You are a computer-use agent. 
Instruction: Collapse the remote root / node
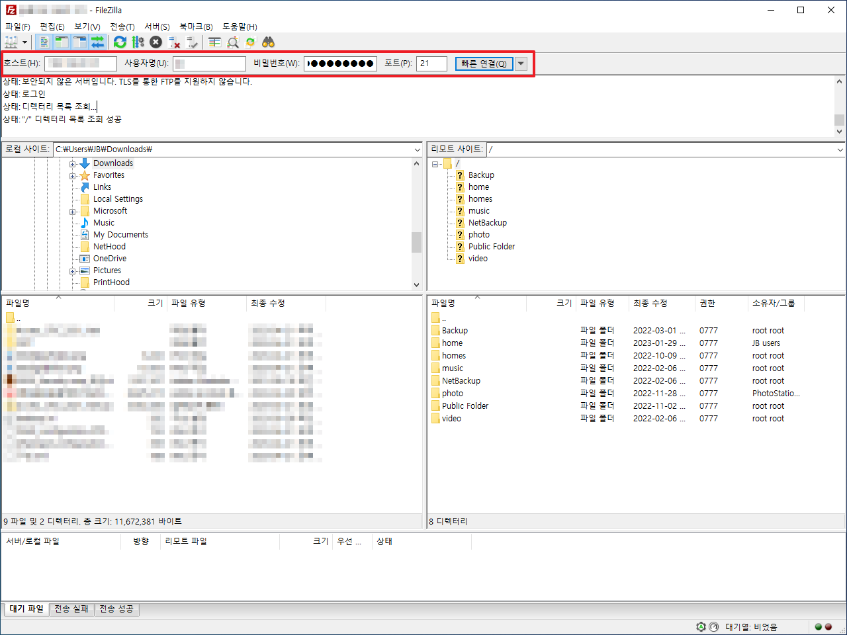[x=435, y=163]
